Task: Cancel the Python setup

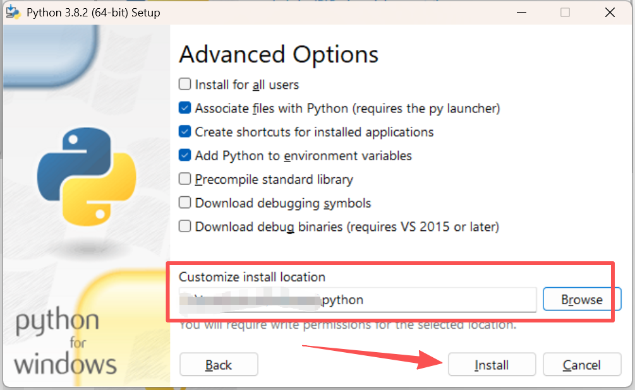Action: click(581, 365)
